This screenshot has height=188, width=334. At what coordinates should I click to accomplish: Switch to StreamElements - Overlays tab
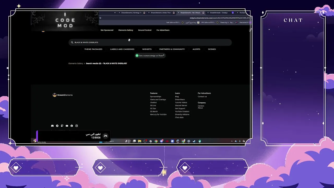point(221,13)
